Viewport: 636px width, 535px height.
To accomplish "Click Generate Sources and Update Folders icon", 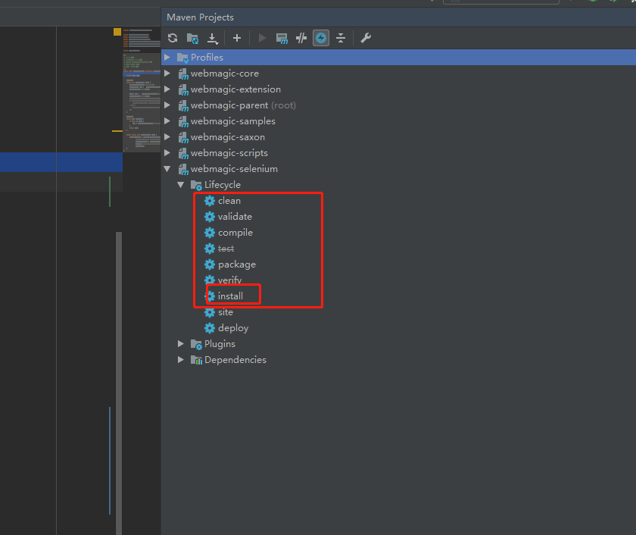I will pyautogui.click(x=192, y=38).
